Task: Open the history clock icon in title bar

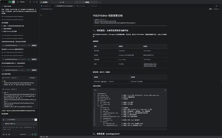Action: [30, 2]
